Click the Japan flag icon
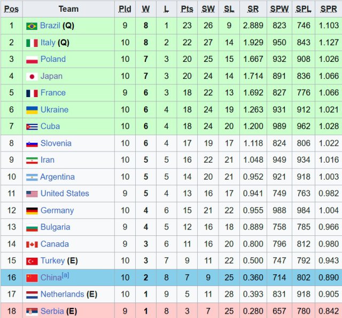 coord(32,76)
